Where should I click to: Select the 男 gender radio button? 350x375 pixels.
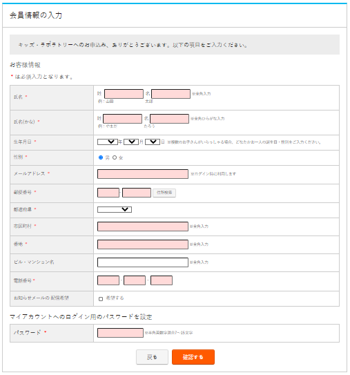(x=101, y=157)
